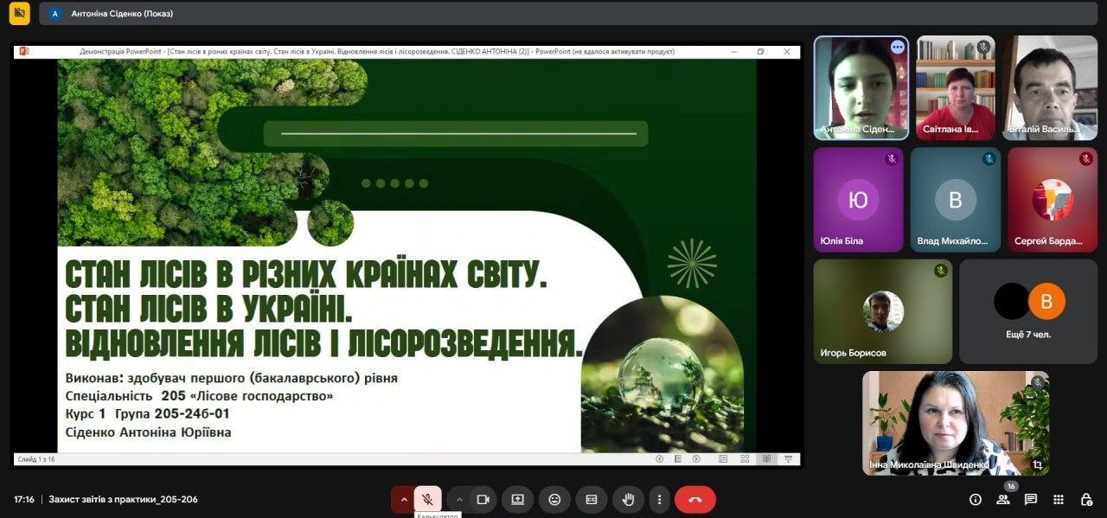Go to previous slide in PowerPoint status bar
The height and width of the screenshot is (518, 1107).
click(x=660, y=459)
